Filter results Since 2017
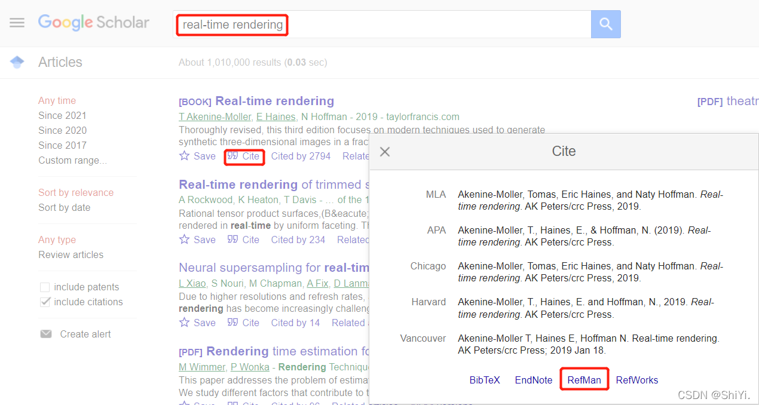The height and width of the screenshot is (405, 759). [62, 145]
